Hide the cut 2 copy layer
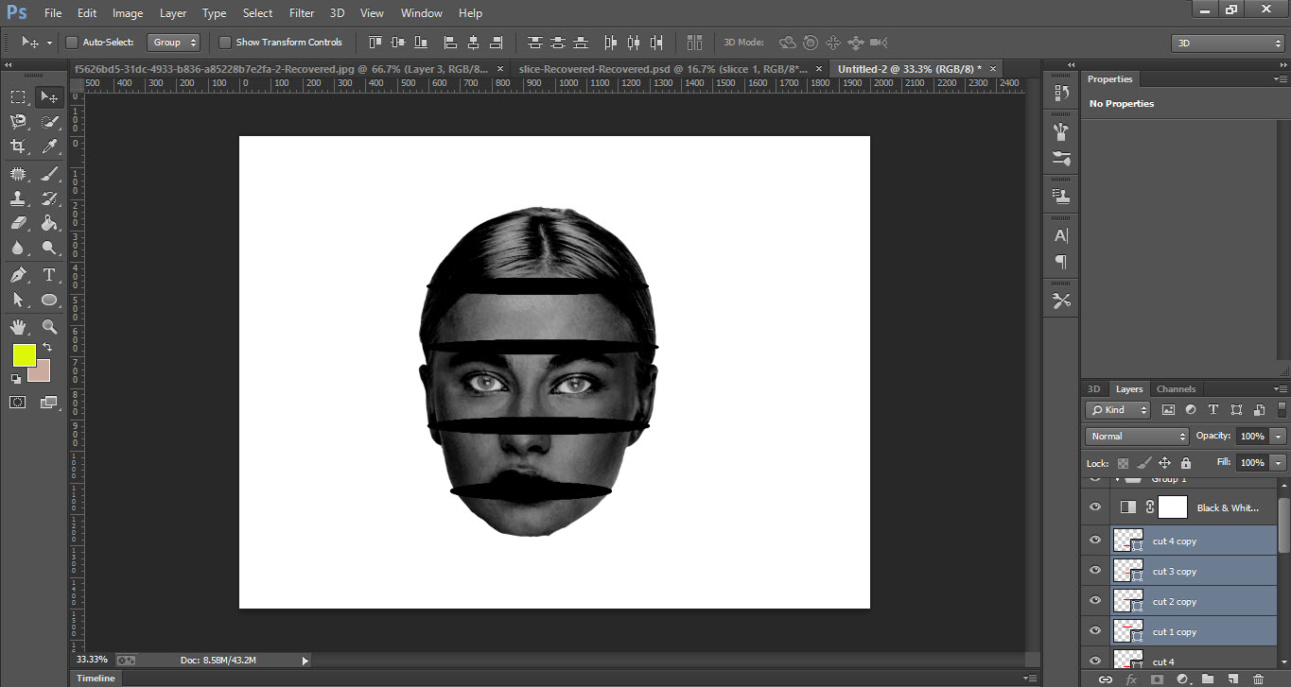1291x687 pixels. pyautogui.click(x=1095, y=601)
